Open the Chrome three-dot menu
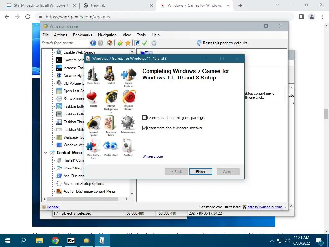329x247 pixels. (x=322, y=17)
